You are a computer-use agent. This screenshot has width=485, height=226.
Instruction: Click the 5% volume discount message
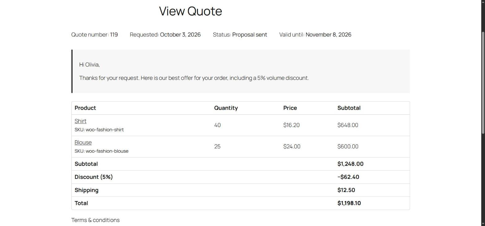pyautogui.click(x=194, y=78)
